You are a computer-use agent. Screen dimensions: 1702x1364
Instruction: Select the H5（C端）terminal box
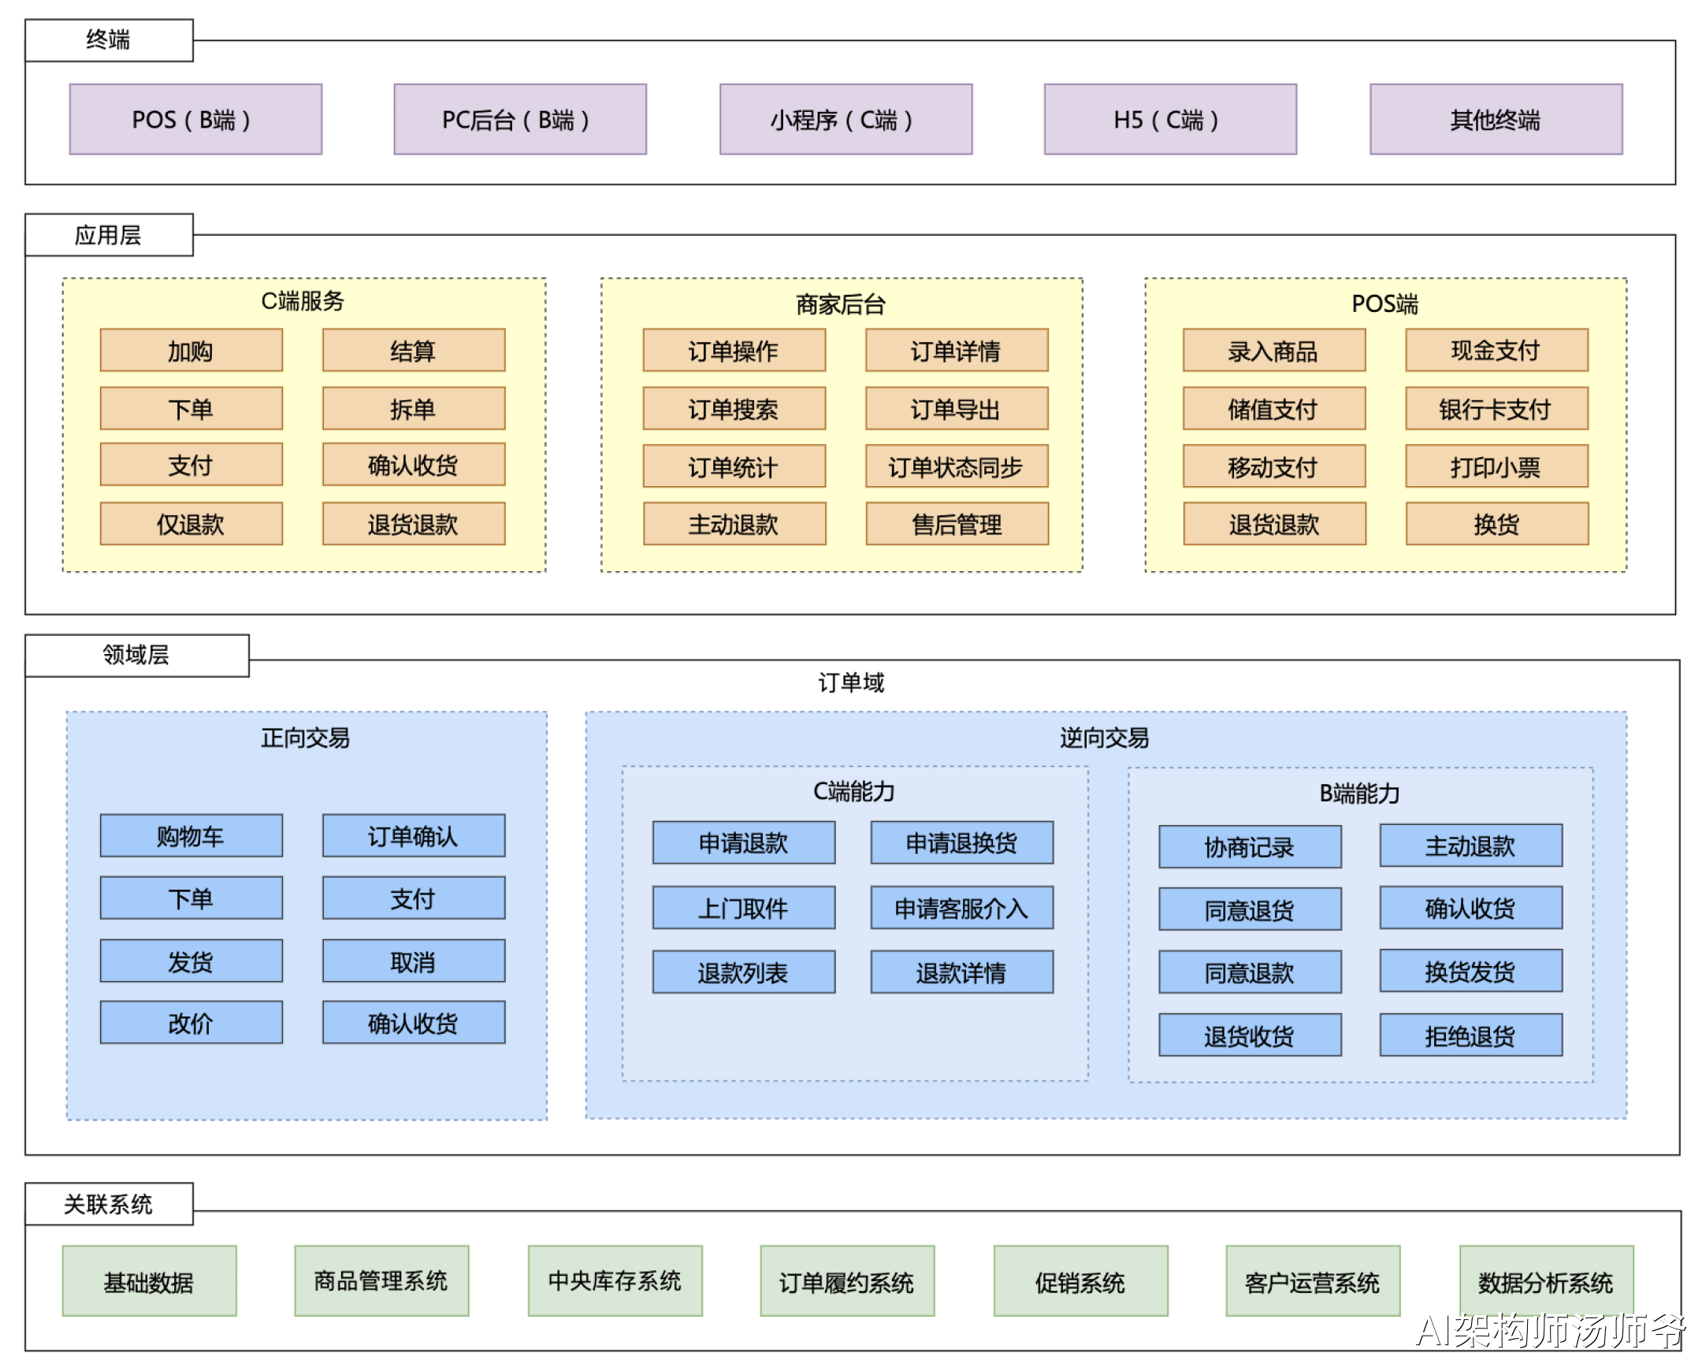click(x=1170, y=119)
